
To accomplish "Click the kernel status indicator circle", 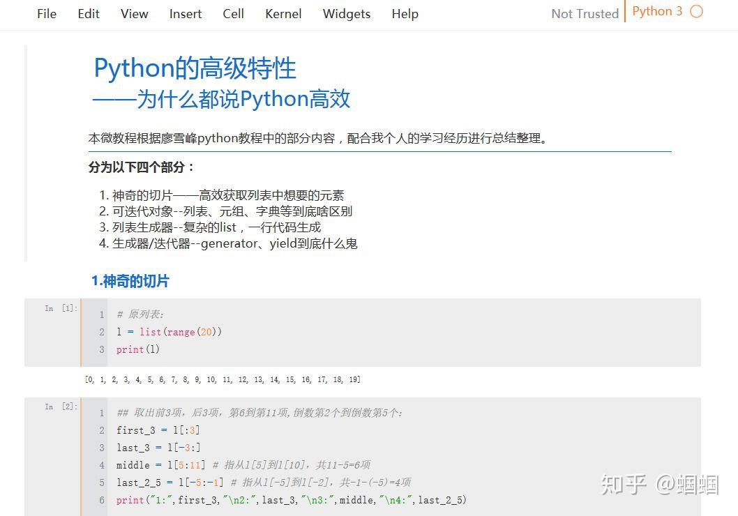I will click(x=695, y=11).
